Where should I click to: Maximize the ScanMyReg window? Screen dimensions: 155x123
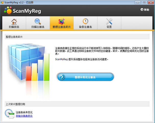pyautogui.click(x=144, y=3)
